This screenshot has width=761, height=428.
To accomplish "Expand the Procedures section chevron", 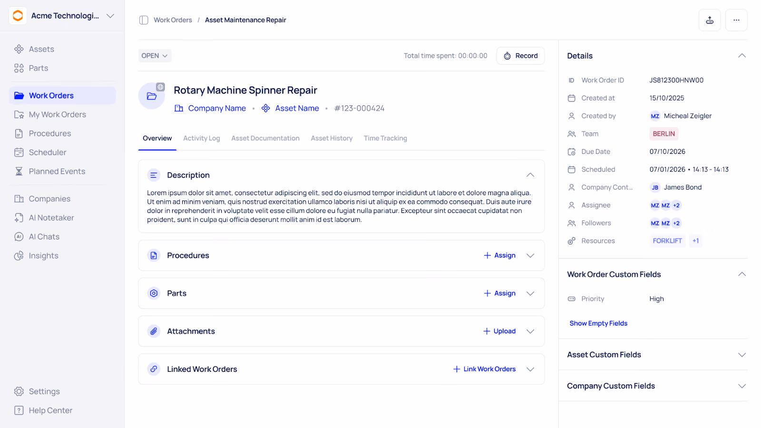I will tap(530, 256).
